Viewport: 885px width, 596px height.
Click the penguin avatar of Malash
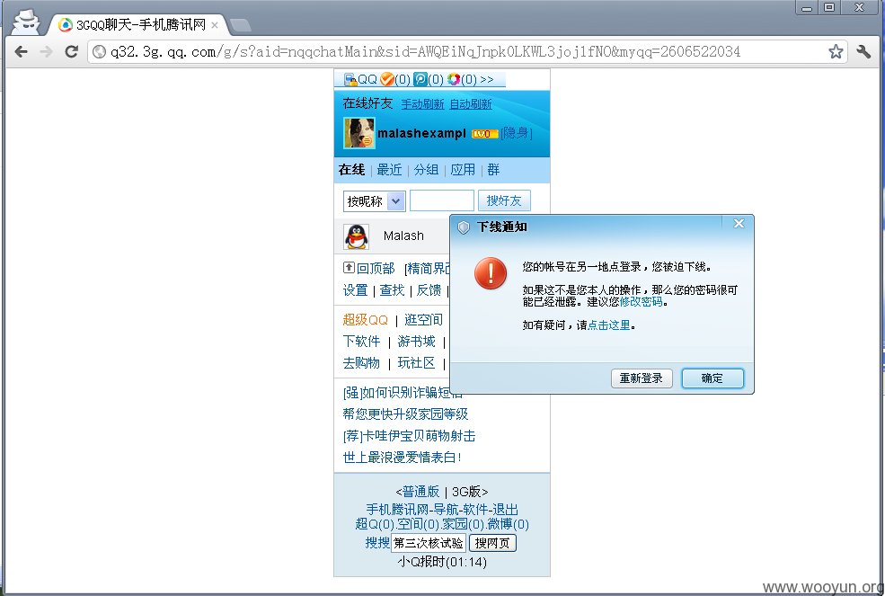click(x=356, y=236)
